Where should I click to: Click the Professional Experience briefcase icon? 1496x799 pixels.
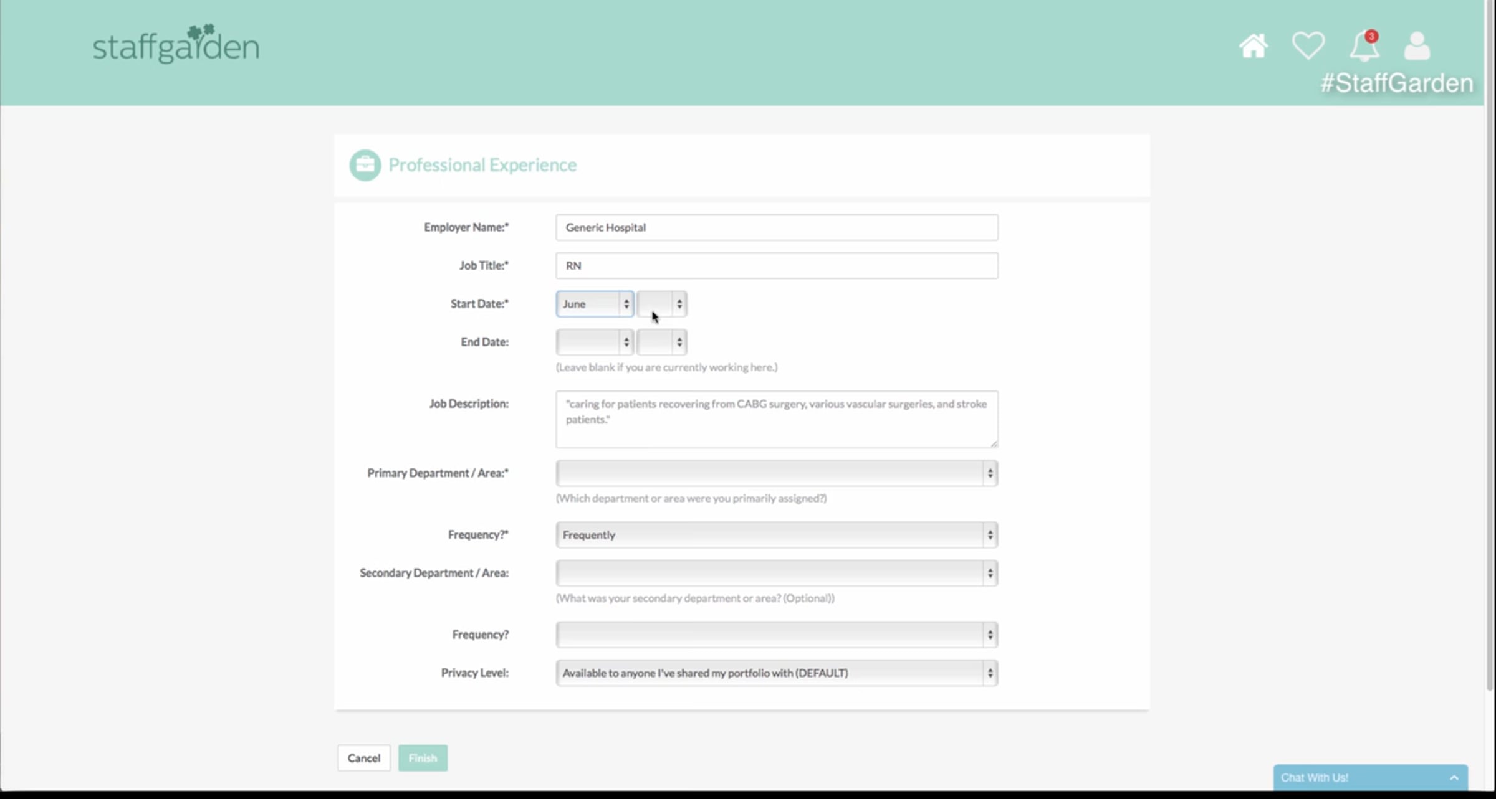point(365,165)
